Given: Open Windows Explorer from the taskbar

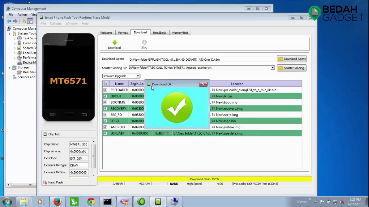Looking at the screenshot, I should pos(24,202).
